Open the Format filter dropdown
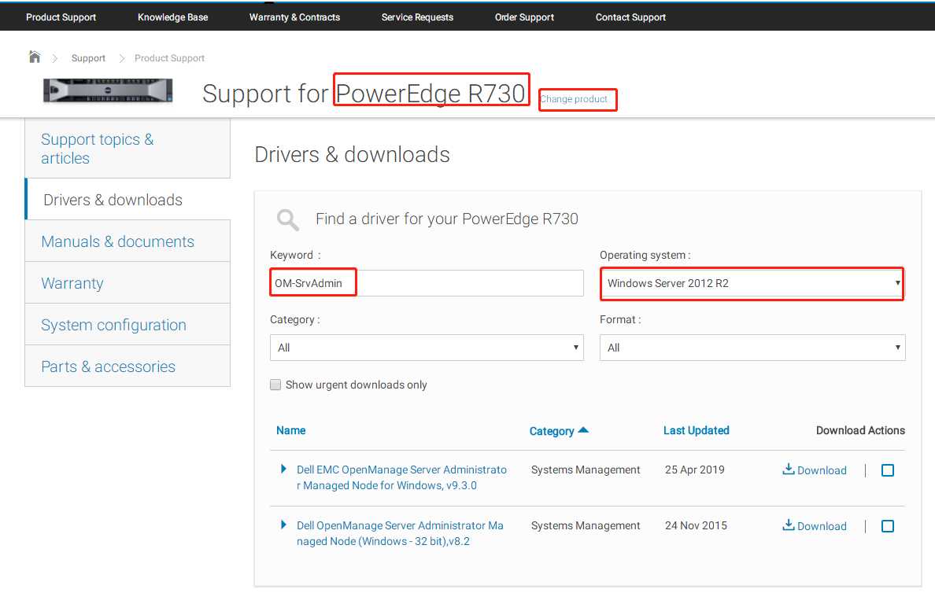Viewport: 935px width, 593px height. point(752,348)
